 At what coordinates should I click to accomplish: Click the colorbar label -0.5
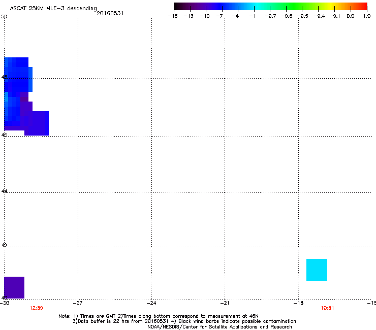tap(303, 16)
